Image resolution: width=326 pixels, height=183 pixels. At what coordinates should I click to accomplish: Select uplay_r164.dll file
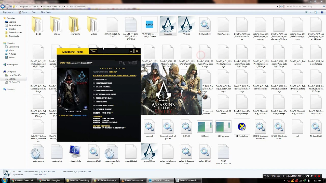205,153
